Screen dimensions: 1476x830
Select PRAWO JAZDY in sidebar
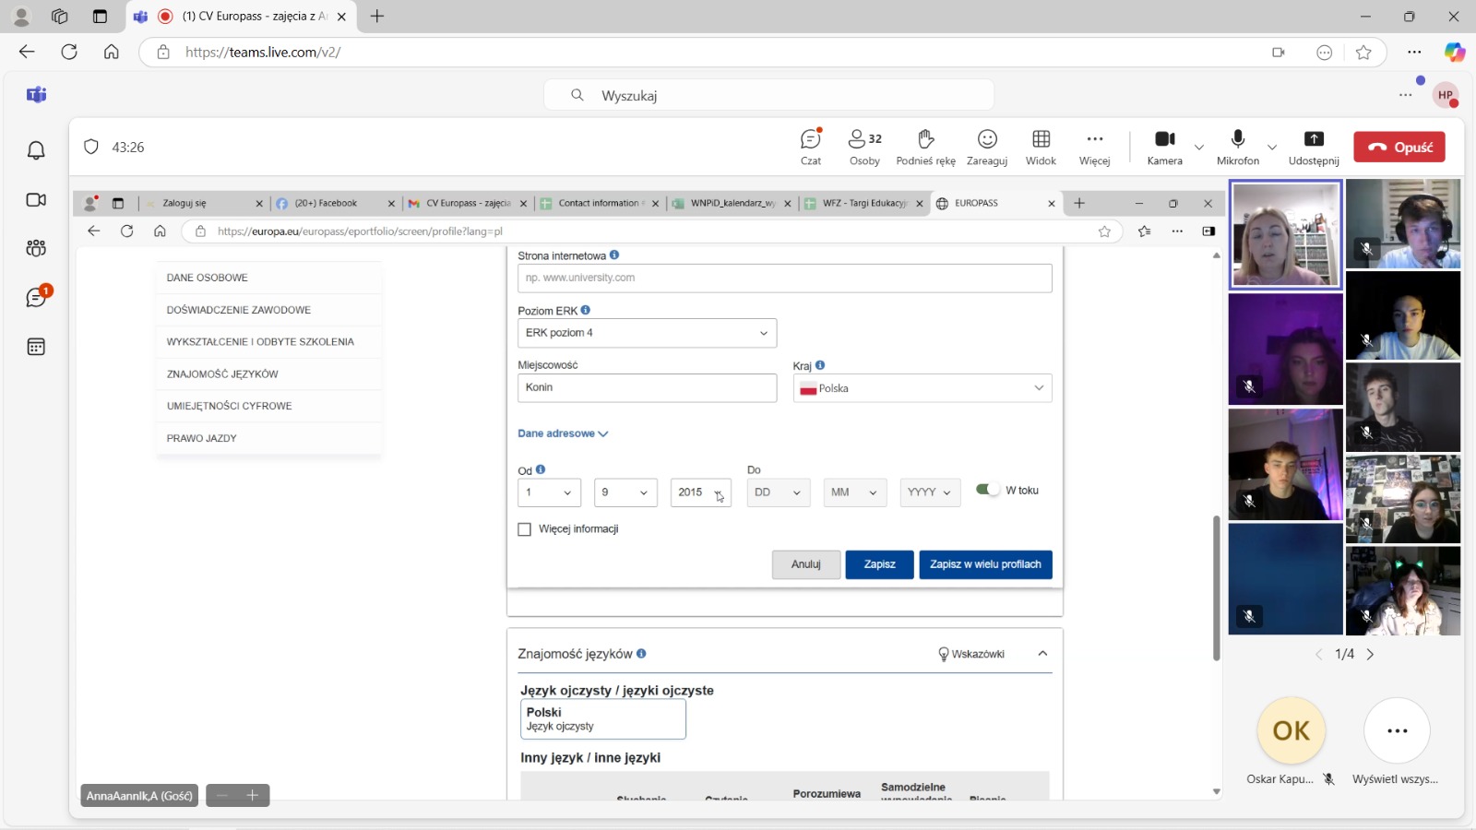pyautogui.click(x=269, y=438)
